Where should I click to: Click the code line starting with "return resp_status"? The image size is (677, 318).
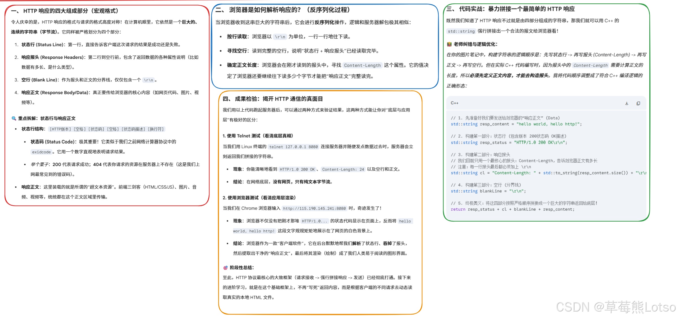pos(512,209)
